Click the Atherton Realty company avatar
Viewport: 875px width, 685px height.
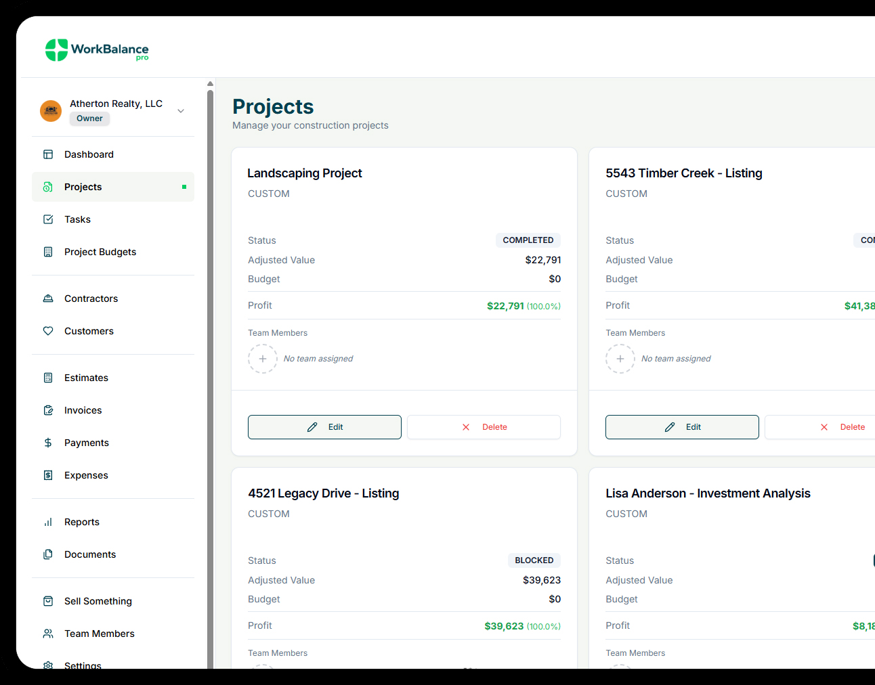click(x=51, y=111)
